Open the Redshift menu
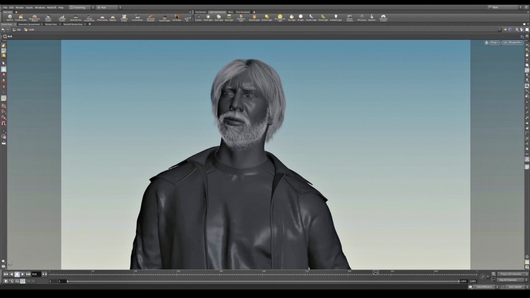The image size is (530, 298). pos(51,7)
